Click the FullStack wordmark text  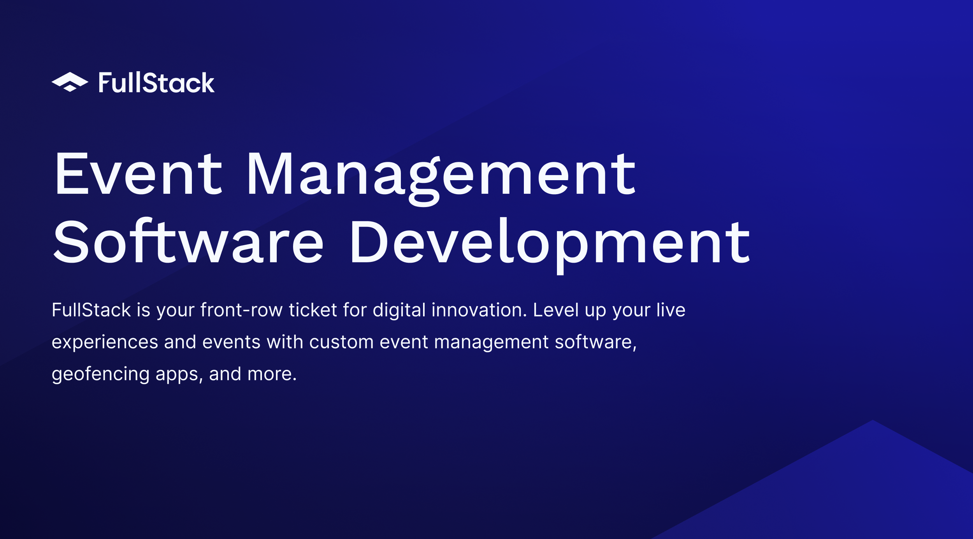(156, 83)
